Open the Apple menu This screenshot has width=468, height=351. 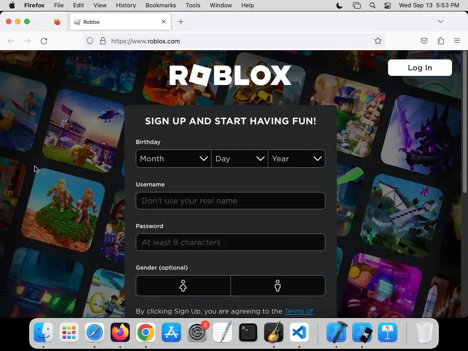[12, 5]
